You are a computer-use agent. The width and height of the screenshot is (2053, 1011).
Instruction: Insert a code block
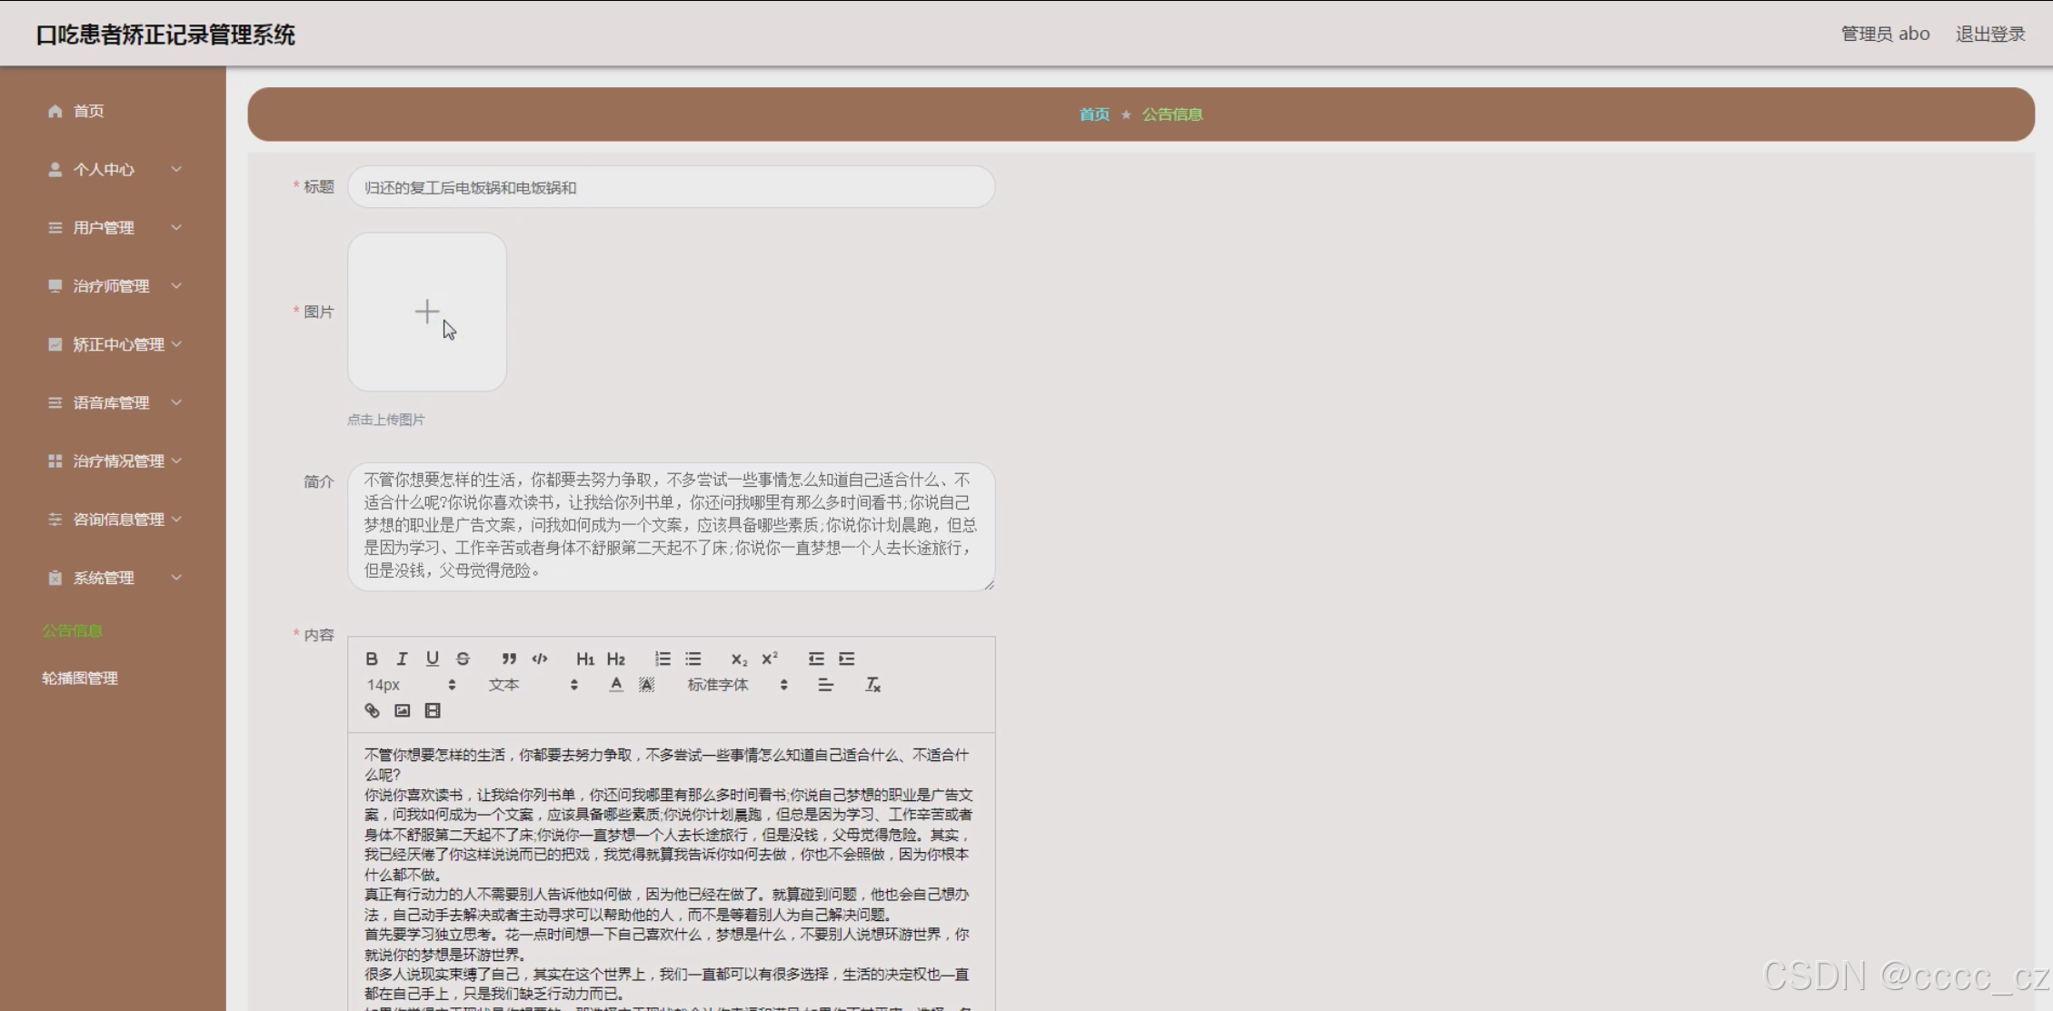[540, 659]
